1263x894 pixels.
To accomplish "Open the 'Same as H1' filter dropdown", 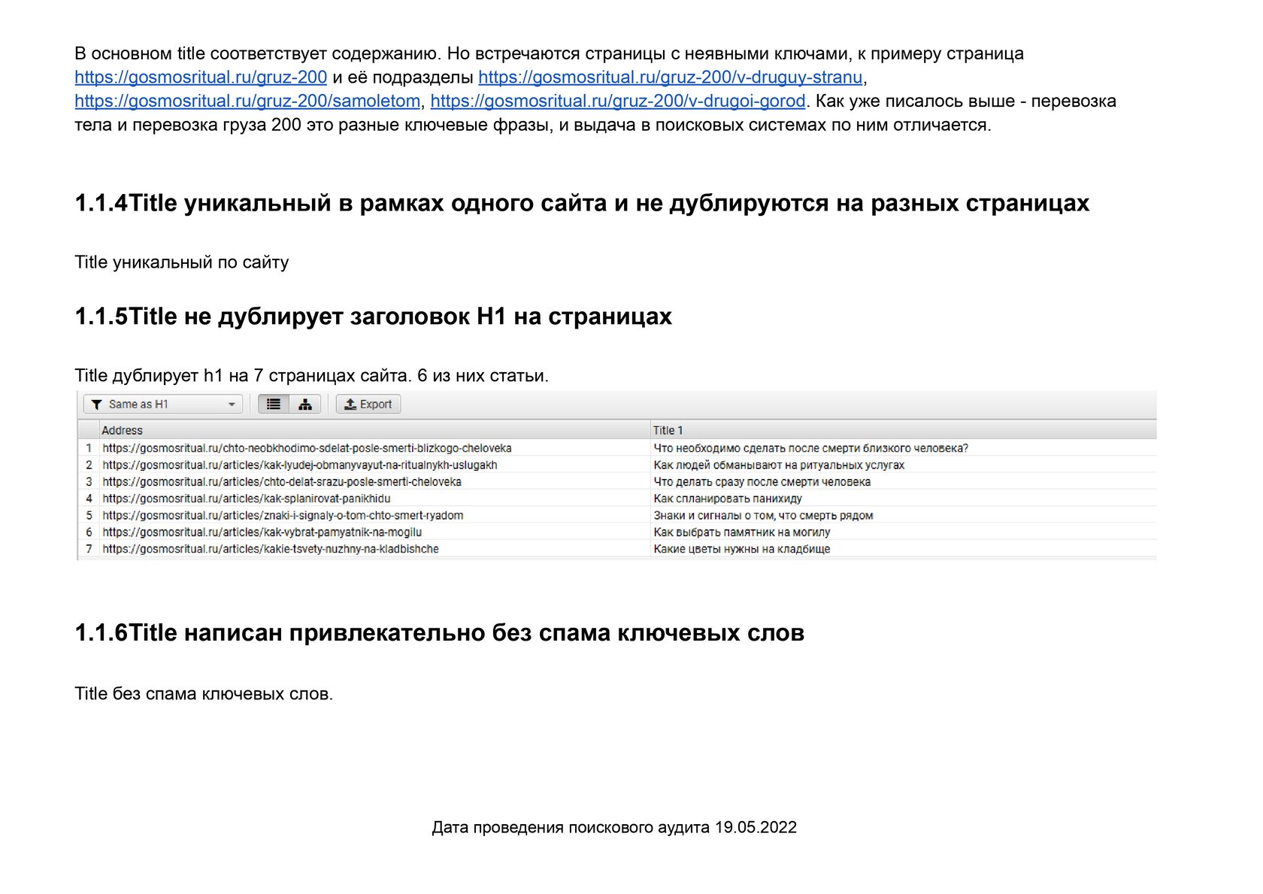I will (x=163, y=405).
